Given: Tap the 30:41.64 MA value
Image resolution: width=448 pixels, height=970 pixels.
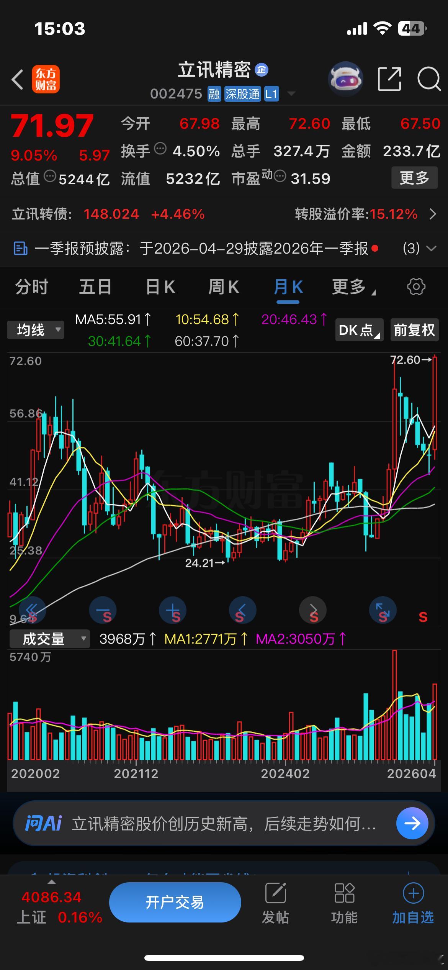Looking at the screenshot, I should click(120, 341).
